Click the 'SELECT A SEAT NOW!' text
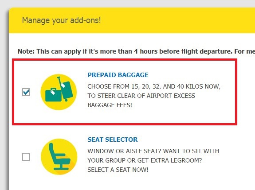 [118, 170]
